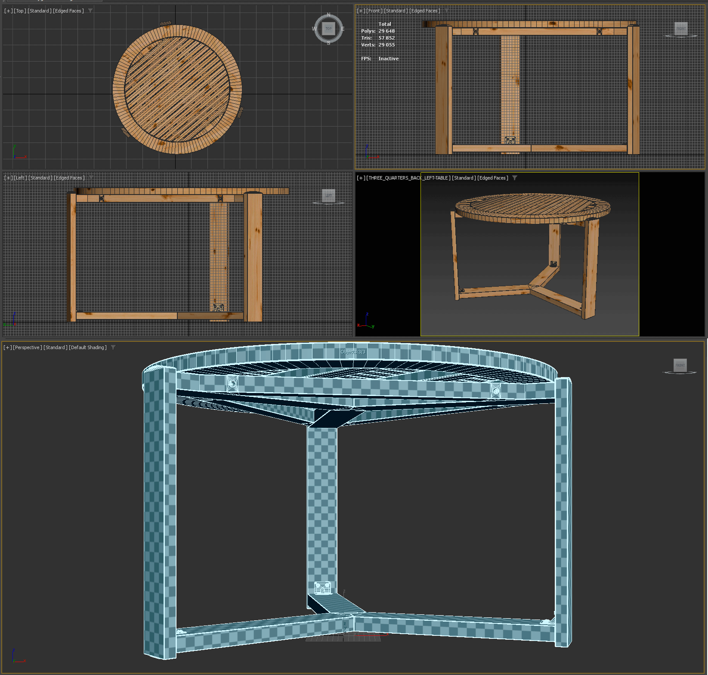Open the [+] general menu of Front viewport

point(361,11)
